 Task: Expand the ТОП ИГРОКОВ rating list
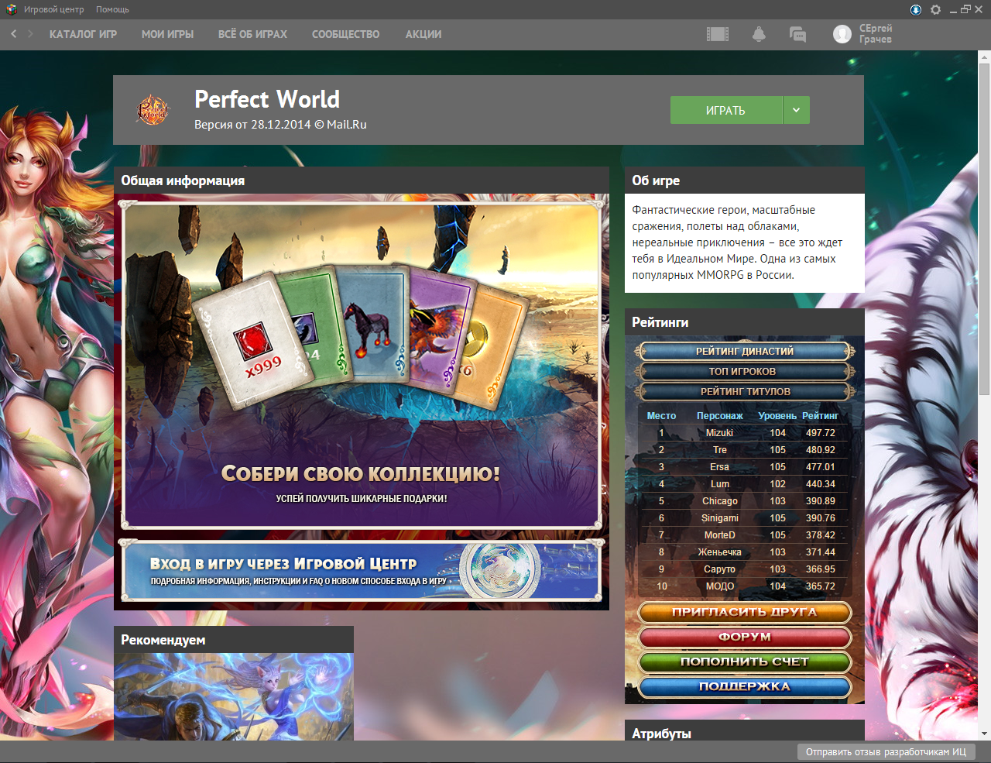point(744,371)
